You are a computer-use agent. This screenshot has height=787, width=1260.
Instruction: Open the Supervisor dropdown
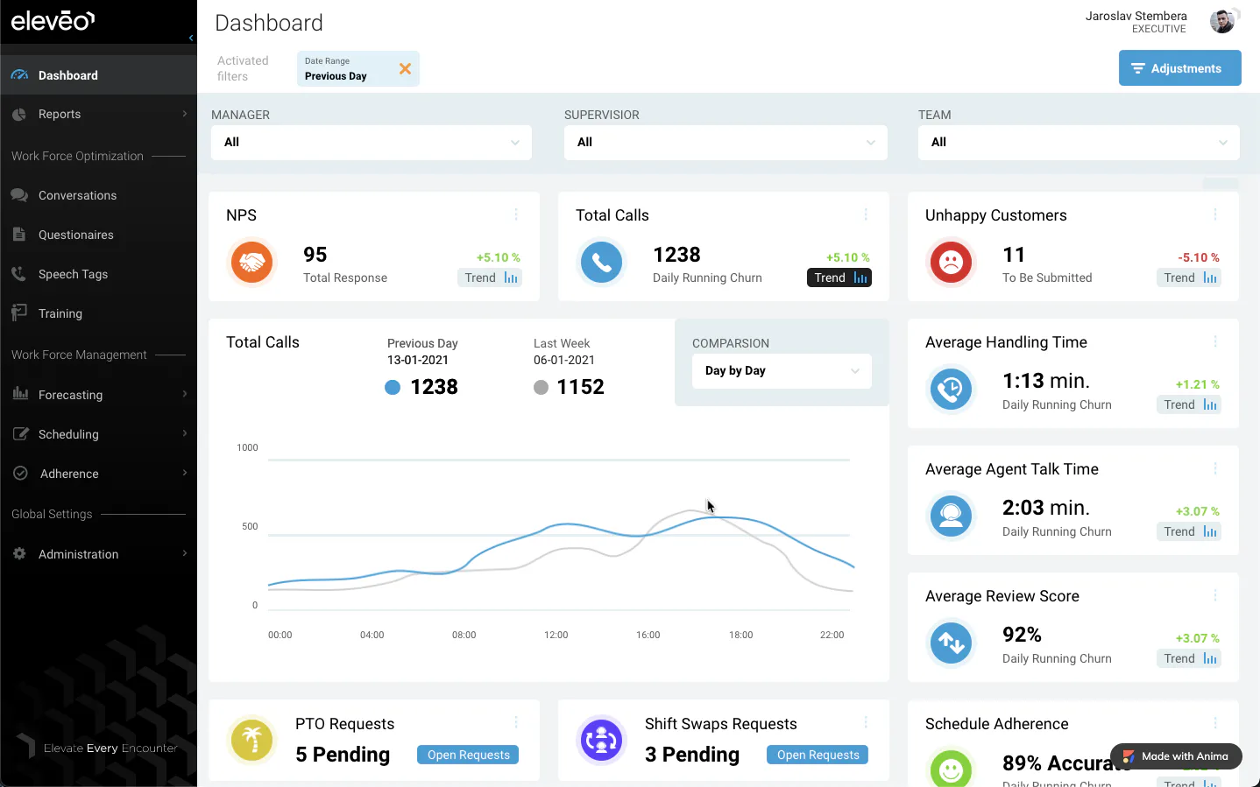pyautogui.click(x=726, y=143)
